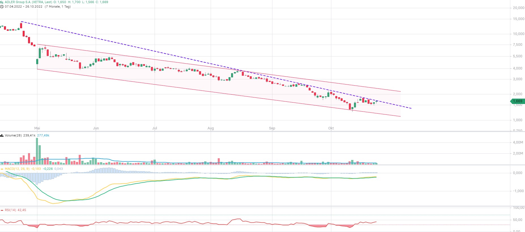Viewport: 525px width, 232px height.
Task: Select the MACD(12, 26, 9) indicator label
Action: pyautogui.click(x=17, y=169)
